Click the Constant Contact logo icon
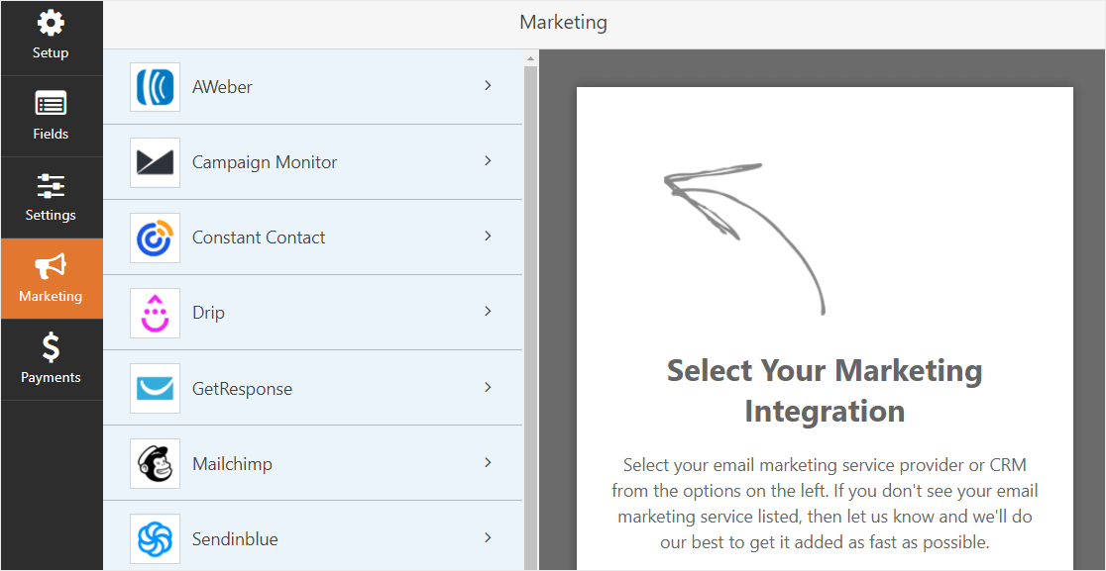The image size is (1106, 571). click(155, 238)
